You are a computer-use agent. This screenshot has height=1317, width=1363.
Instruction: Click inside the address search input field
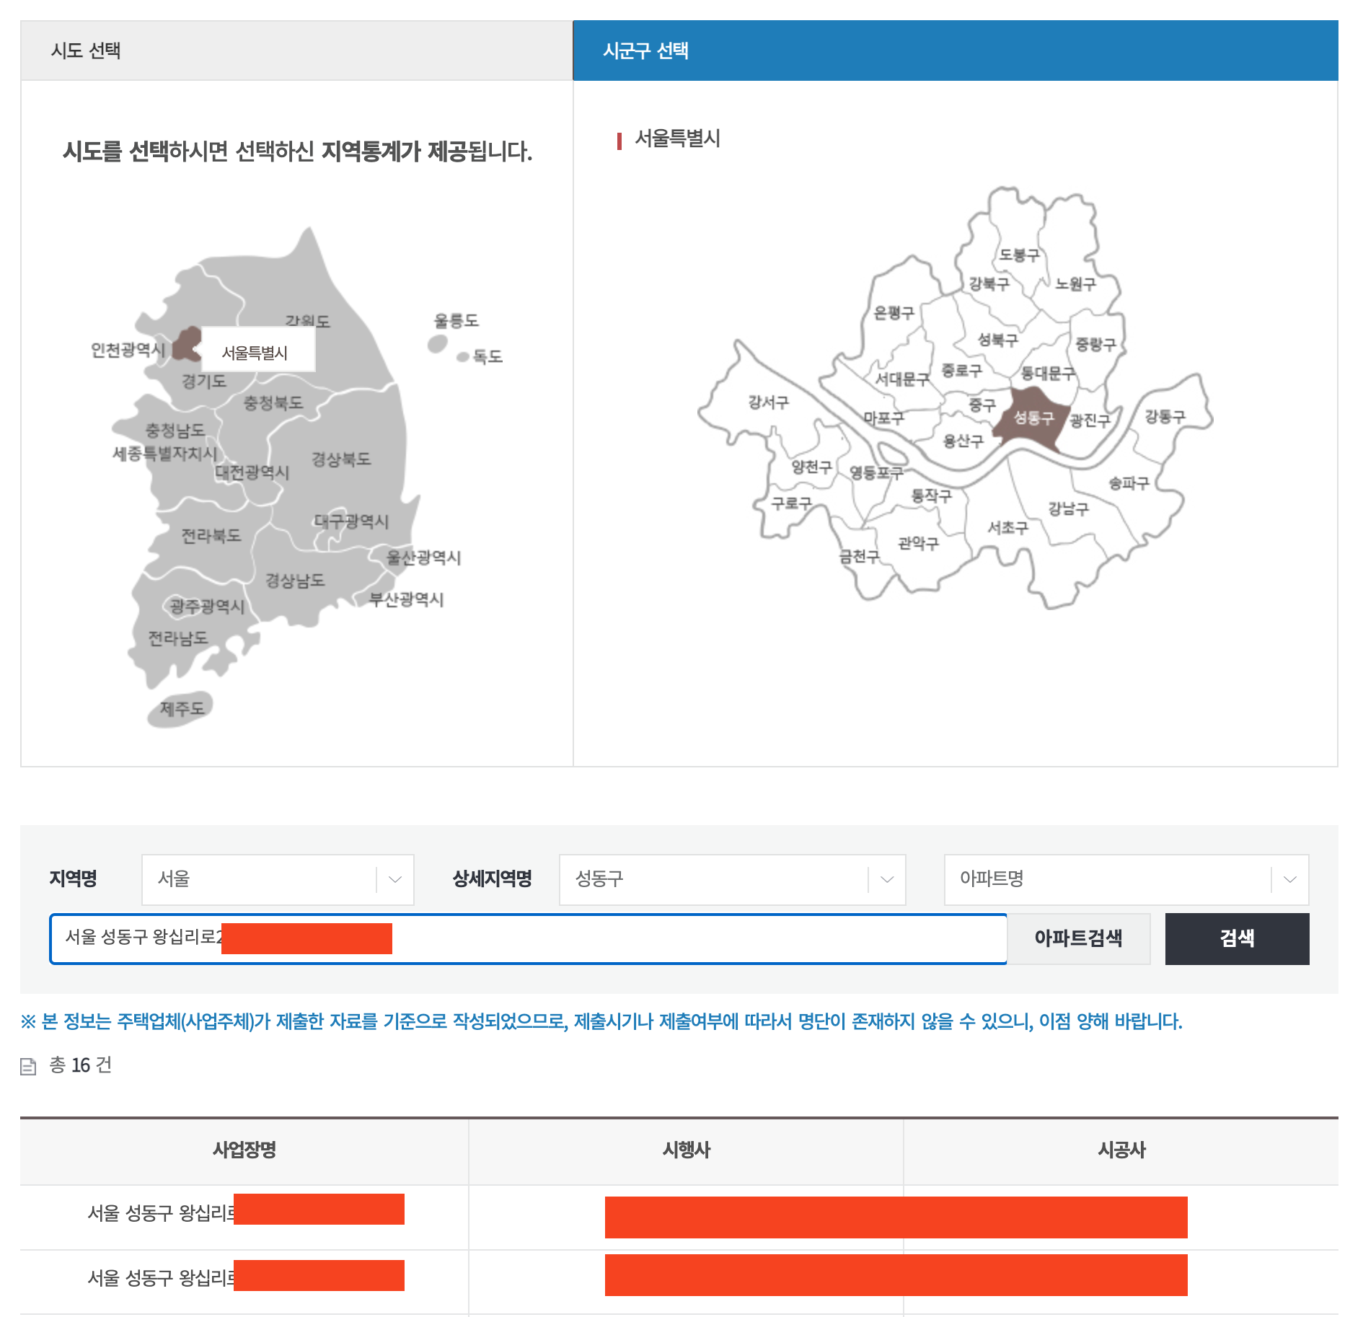(x=505, y=938)
